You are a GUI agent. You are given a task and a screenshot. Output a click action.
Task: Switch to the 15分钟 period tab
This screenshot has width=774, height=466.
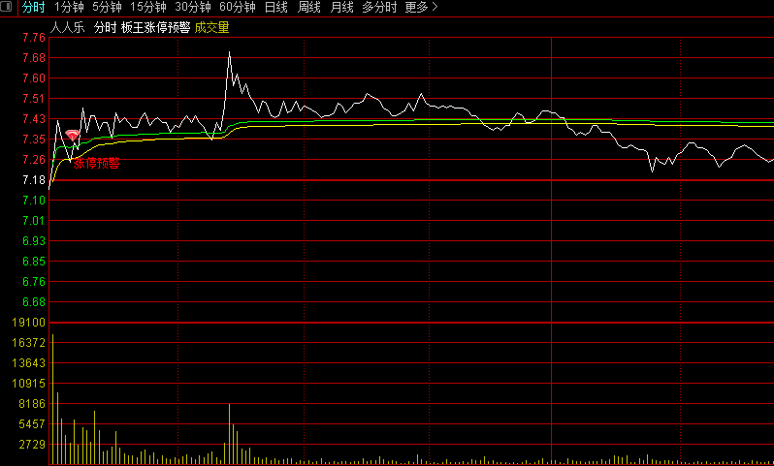point(148,7)
